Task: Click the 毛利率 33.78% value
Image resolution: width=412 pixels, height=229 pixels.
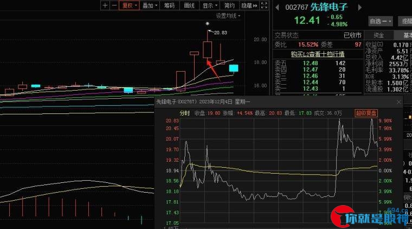Action: 399,70
